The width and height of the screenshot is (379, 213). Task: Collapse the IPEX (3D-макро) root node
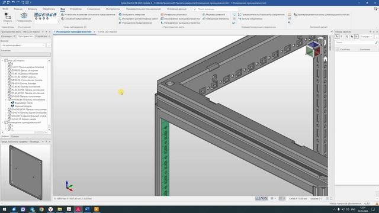coord(2,60)
